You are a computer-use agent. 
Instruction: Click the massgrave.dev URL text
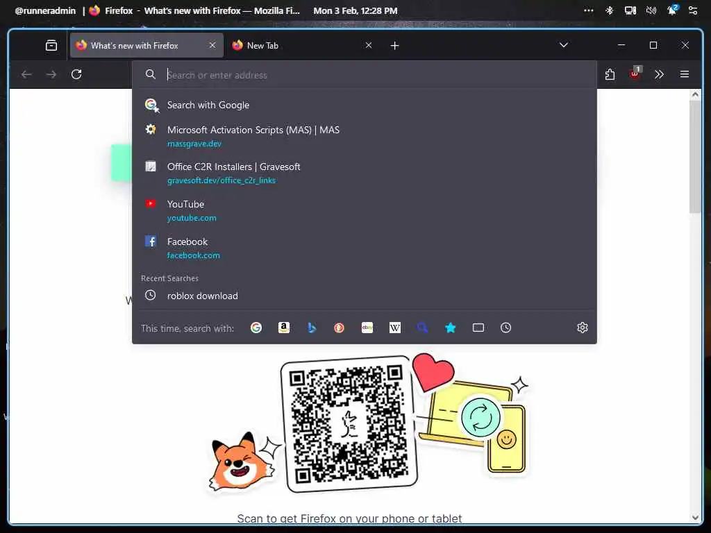click(x=194, y=144)
